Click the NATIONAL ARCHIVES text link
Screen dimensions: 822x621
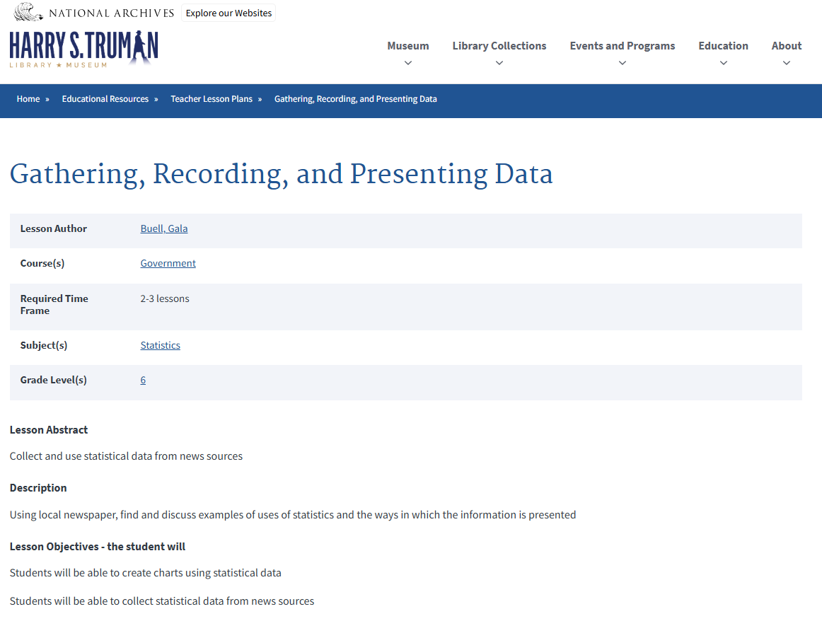[x=110, y=11]
